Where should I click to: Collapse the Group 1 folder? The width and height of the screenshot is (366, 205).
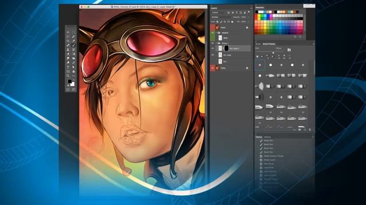pyautogui.click(x=216, y=43)
